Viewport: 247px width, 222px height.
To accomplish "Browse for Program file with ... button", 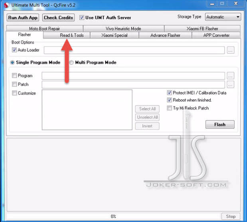I will (231, 76).
